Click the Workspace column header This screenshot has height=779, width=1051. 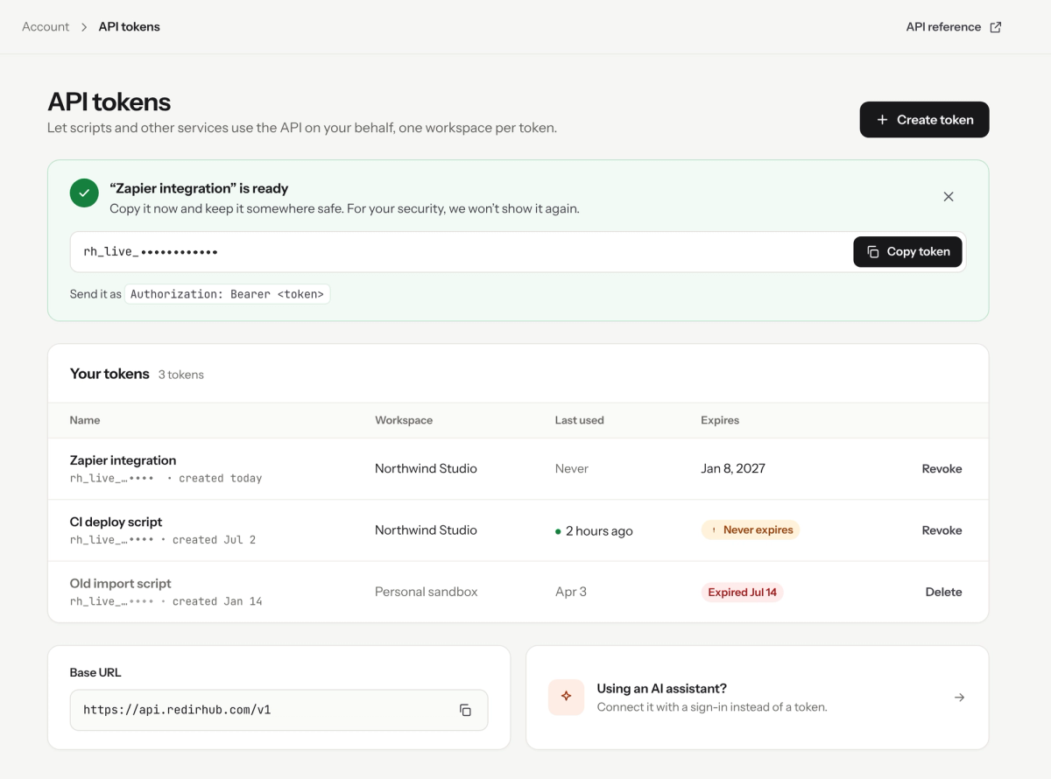pyautogui.click(x=404, y=420)
